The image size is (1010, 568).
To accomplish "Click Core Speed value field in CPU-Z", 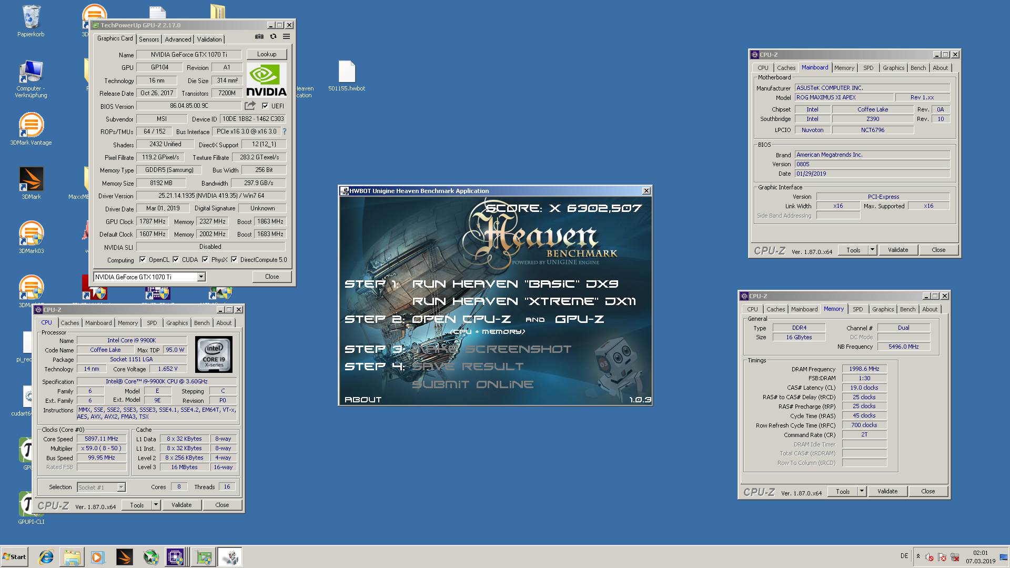I will pyautogui.click(x=102, y=439).
